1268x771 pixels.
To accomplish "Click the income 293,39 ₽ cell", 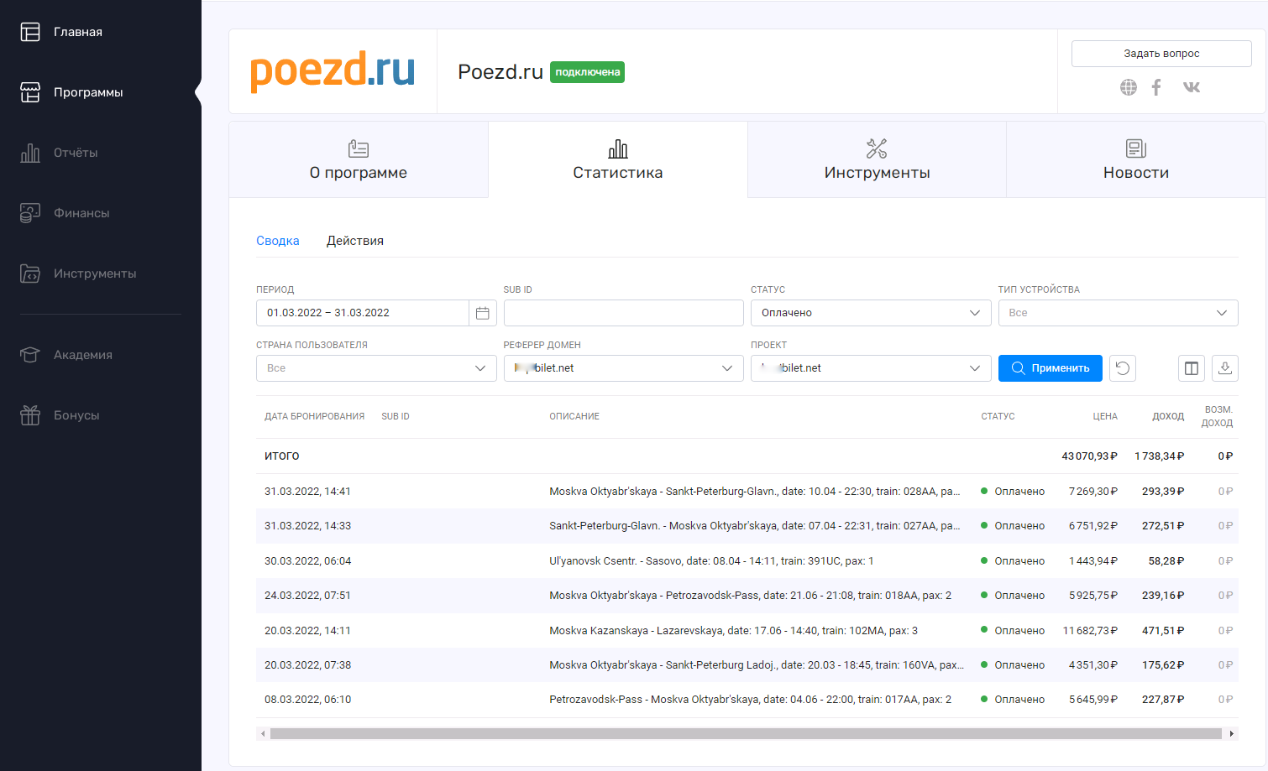I will point(1163,492).
